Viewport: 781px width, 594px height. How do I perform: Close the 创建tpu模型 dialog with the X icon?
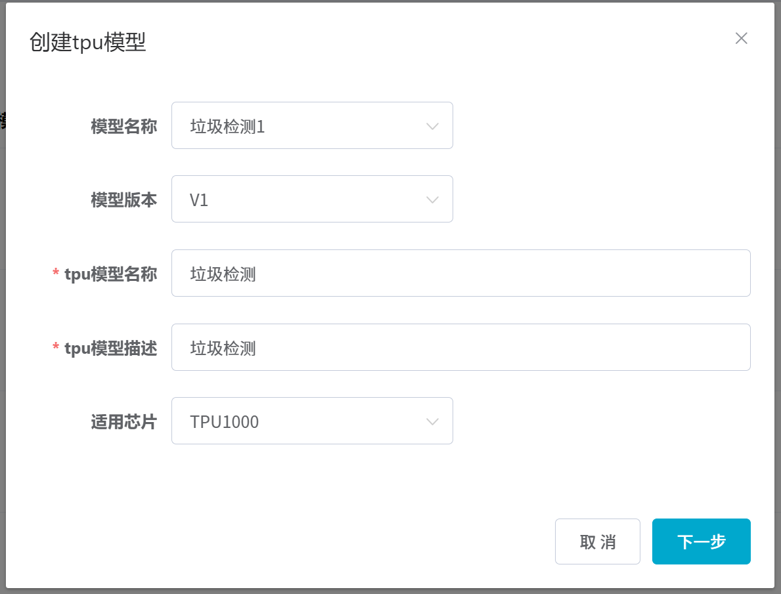point(741,39)
